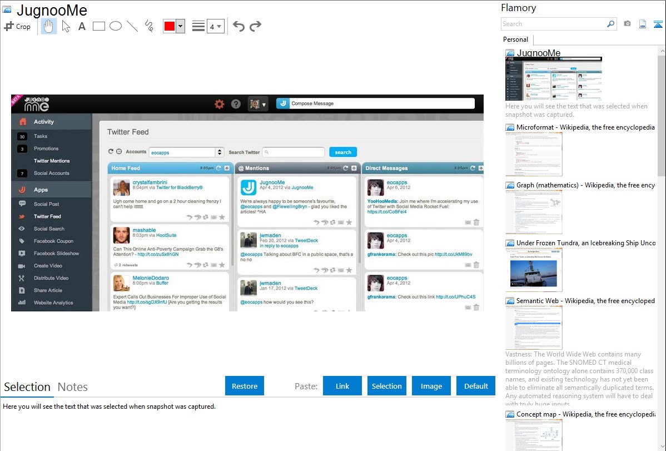
Task: Open Social Post in the sidebar
Action: (46, 204)
